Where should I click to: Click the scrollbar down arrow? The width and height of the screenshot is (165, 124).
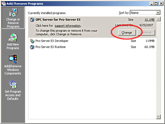click(158, 117)
